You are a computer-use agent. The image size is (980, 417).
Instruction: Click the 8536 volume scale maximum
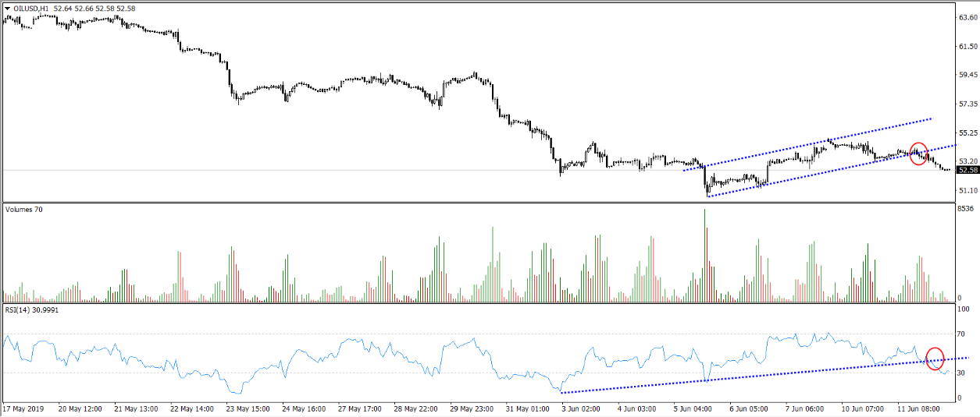point(966,209)
